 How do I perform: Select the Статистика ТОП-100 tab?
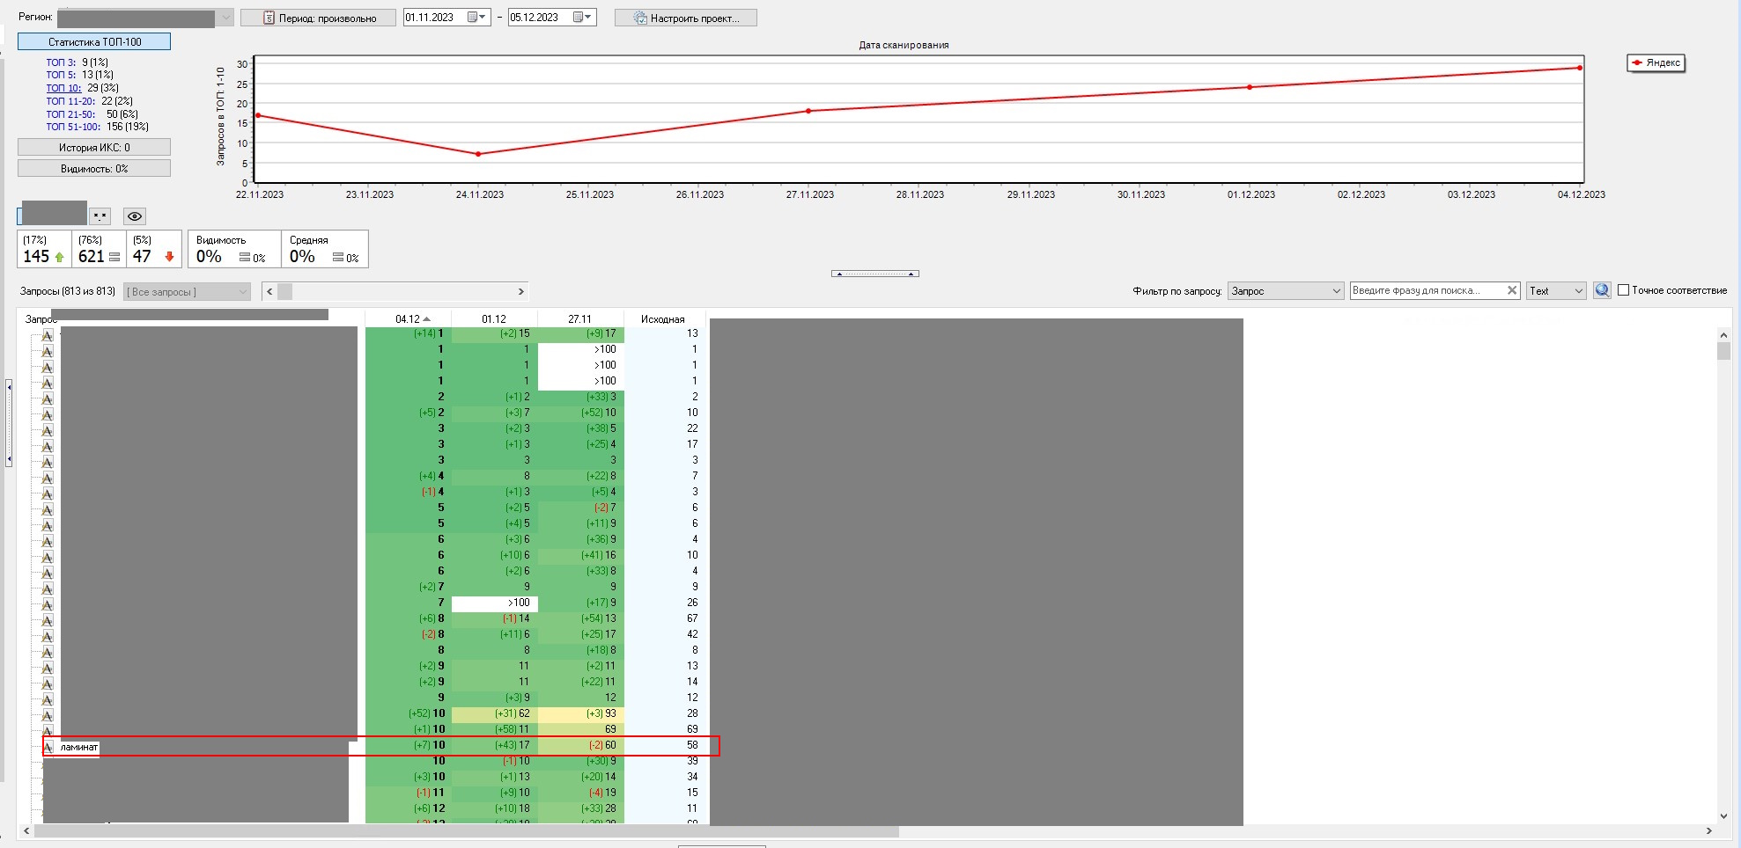pos(94,41)
